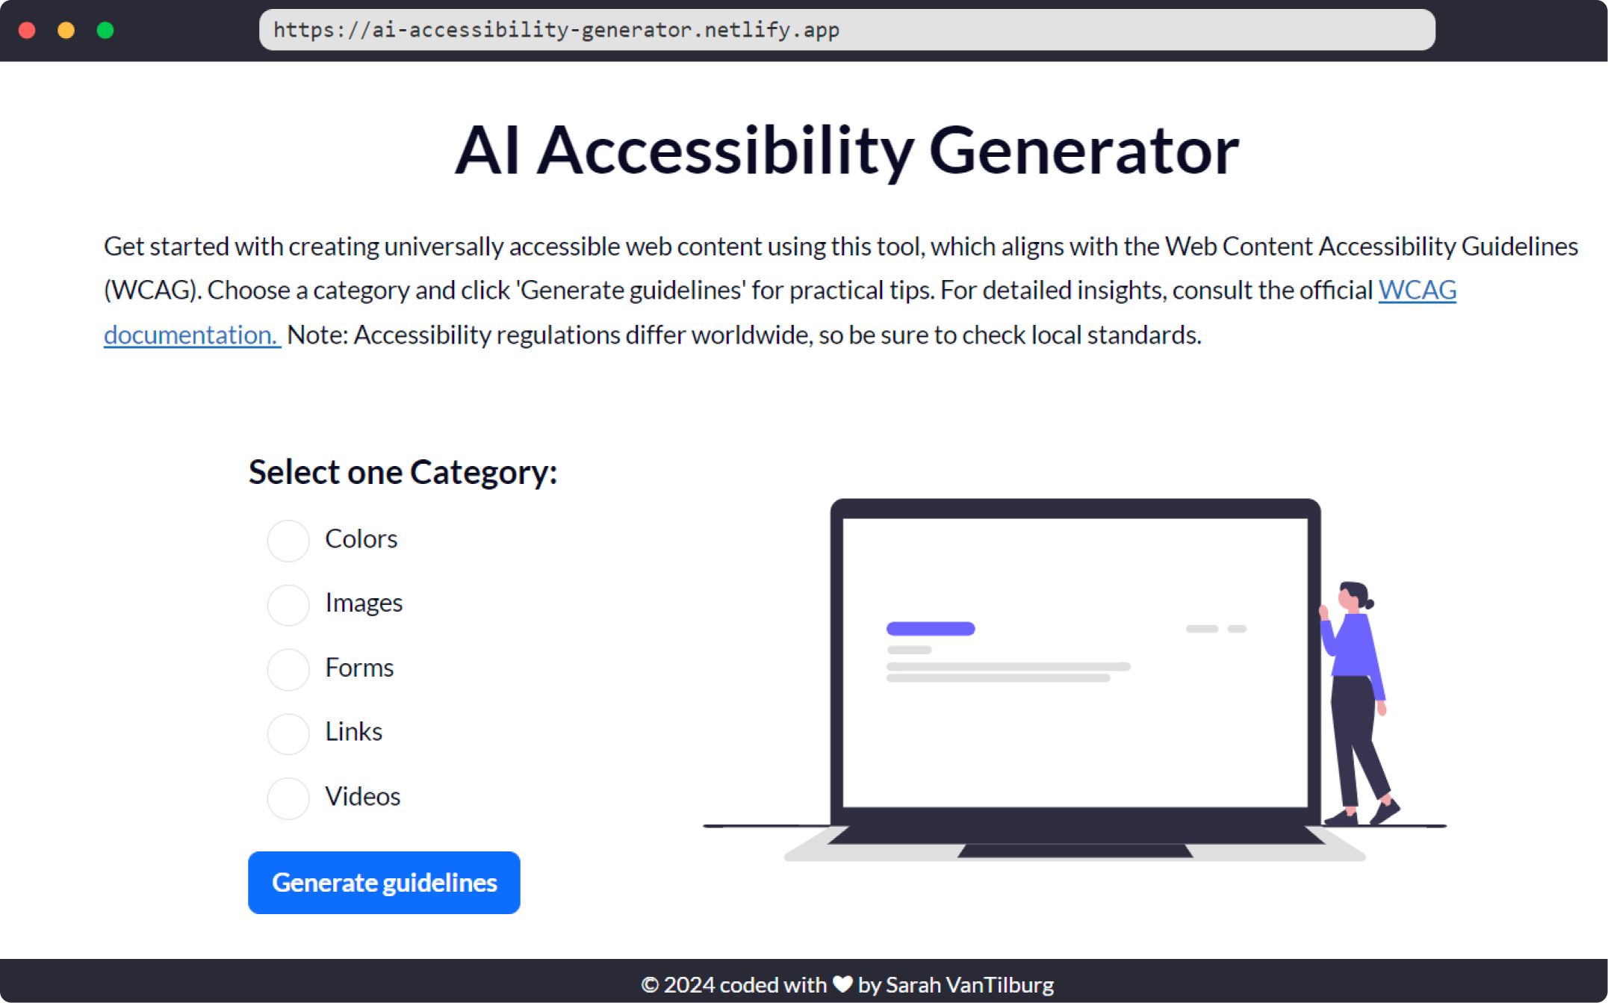
Task: Click the green fullscreen button macOS
Action: pos(104,29)
